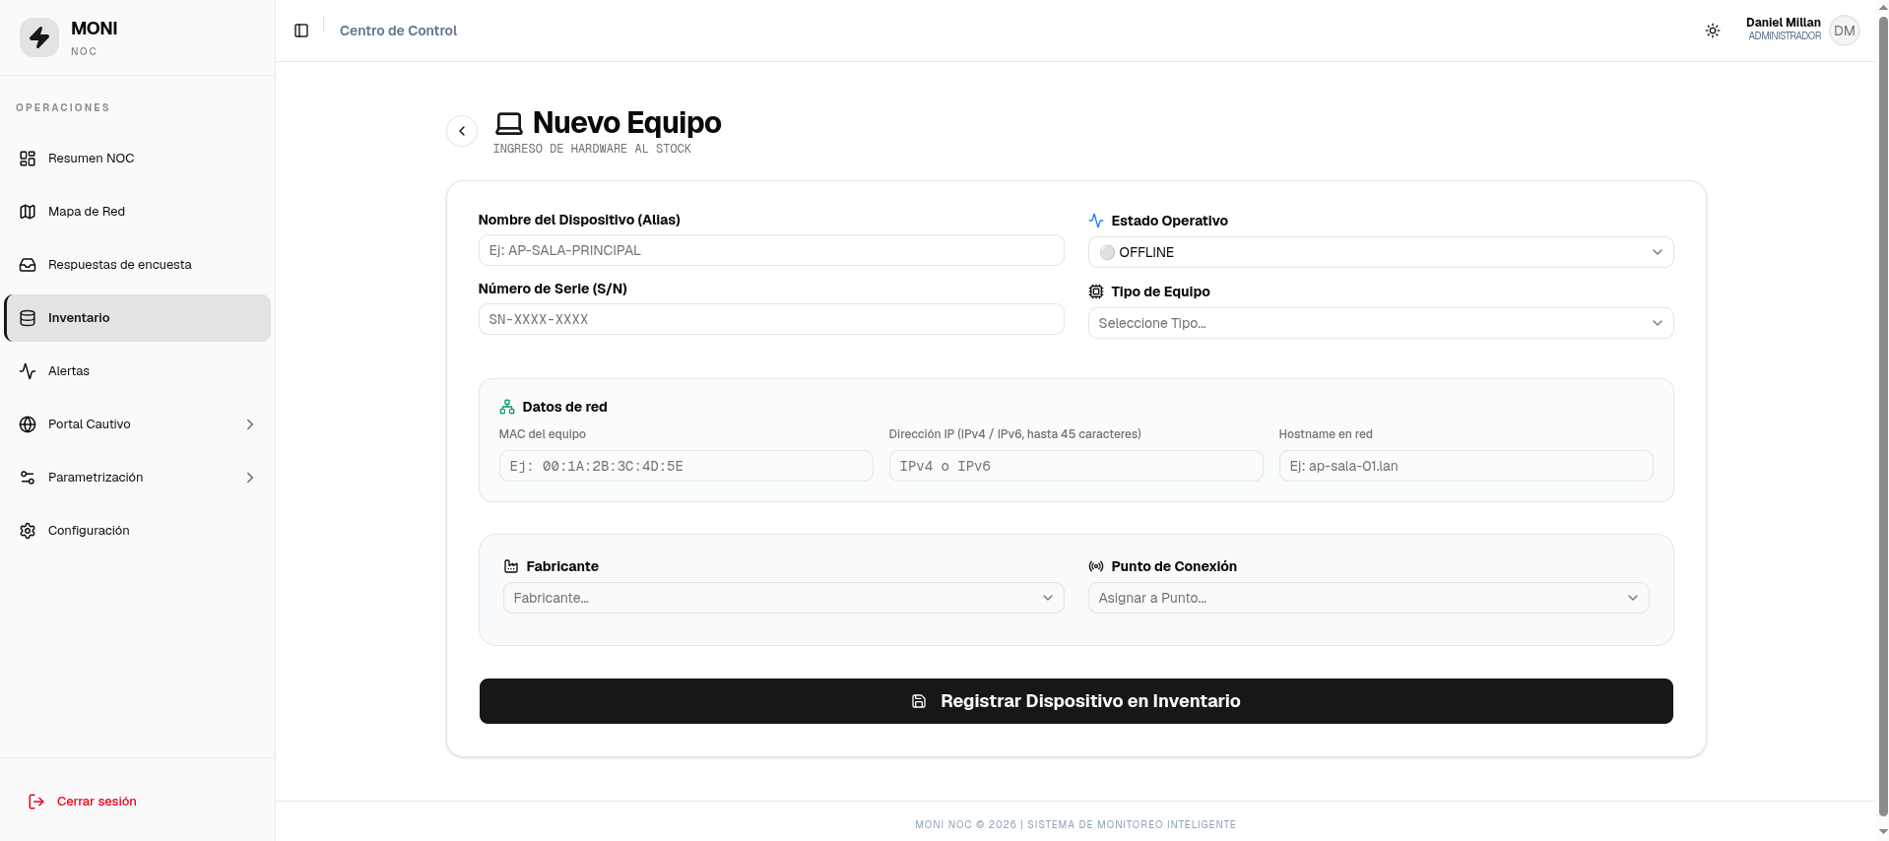
Task: Click the MAC del equipo field
Action: (685, 466)
